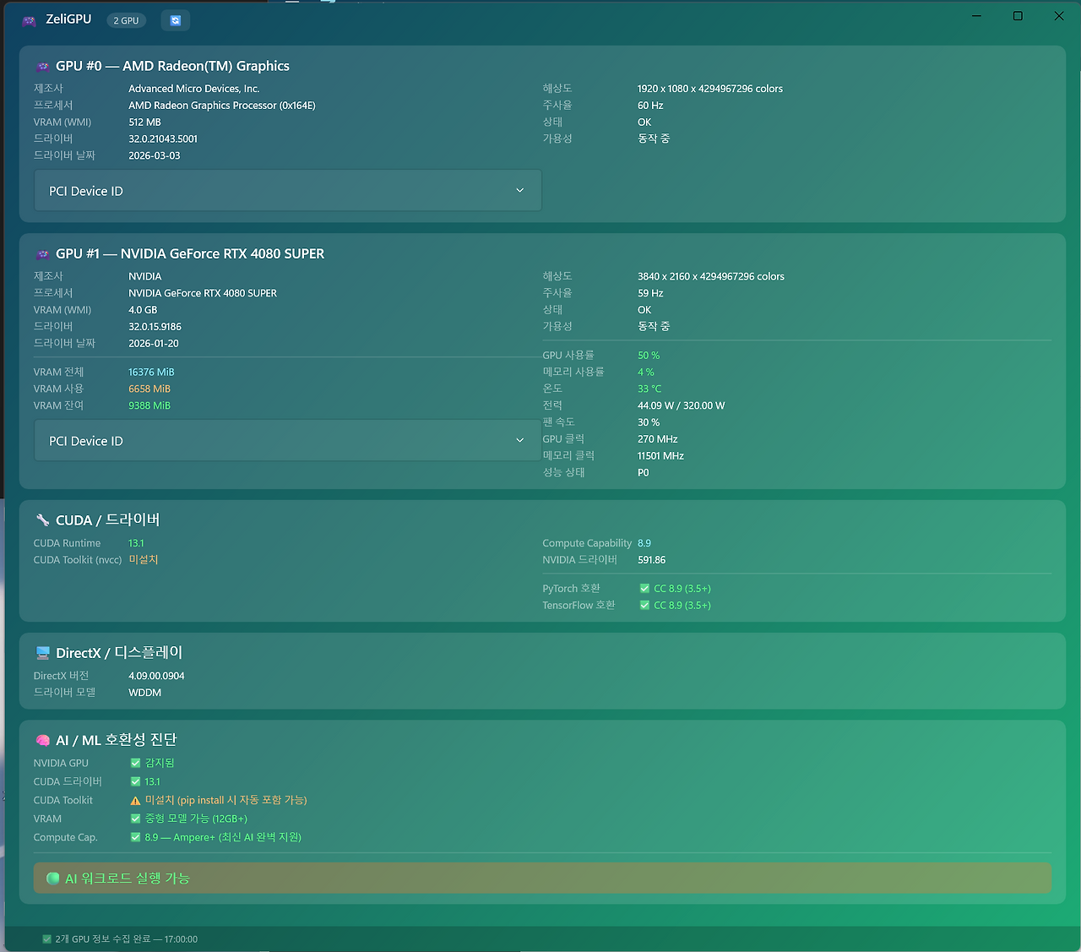
Task: Click memory usage value 4 %
Action: click(x=646, y=373)
